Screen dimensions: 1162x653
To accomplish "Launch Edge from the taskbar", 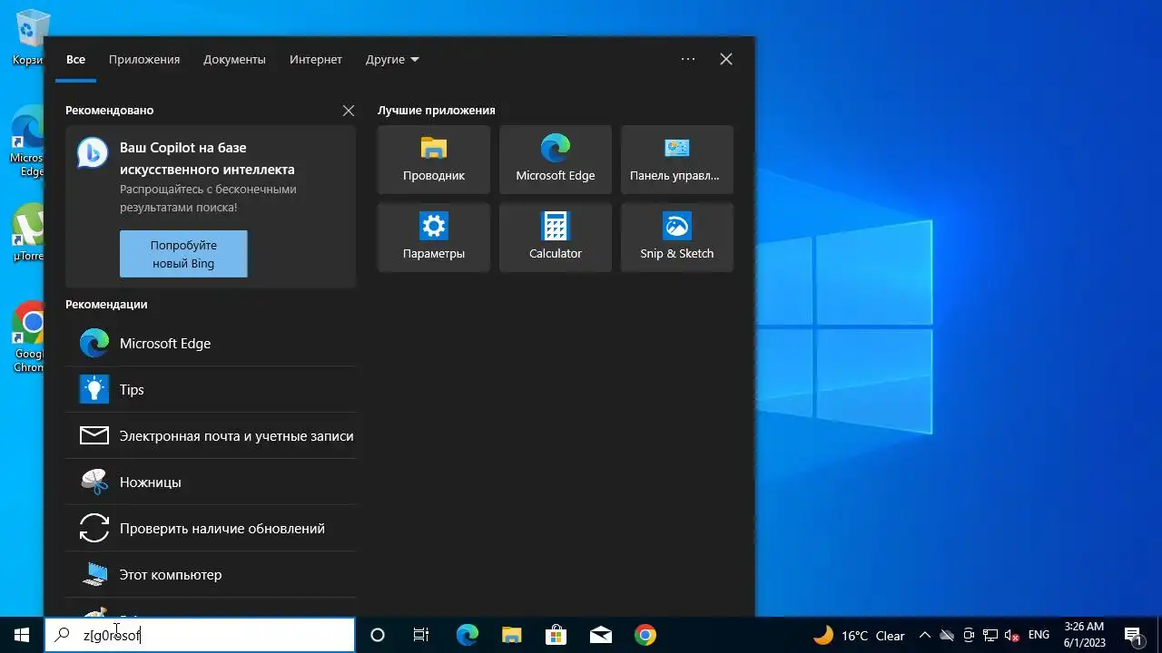I will [467, 635].
